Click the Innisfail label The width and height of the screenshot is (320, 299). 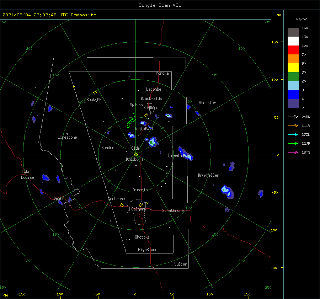pyautogui.click(x=144, y=129)
